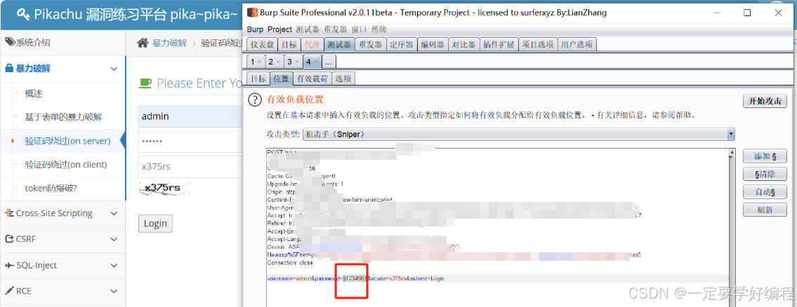Open 验证码绕过(on client) in the sidebar

tap(66, 165)
